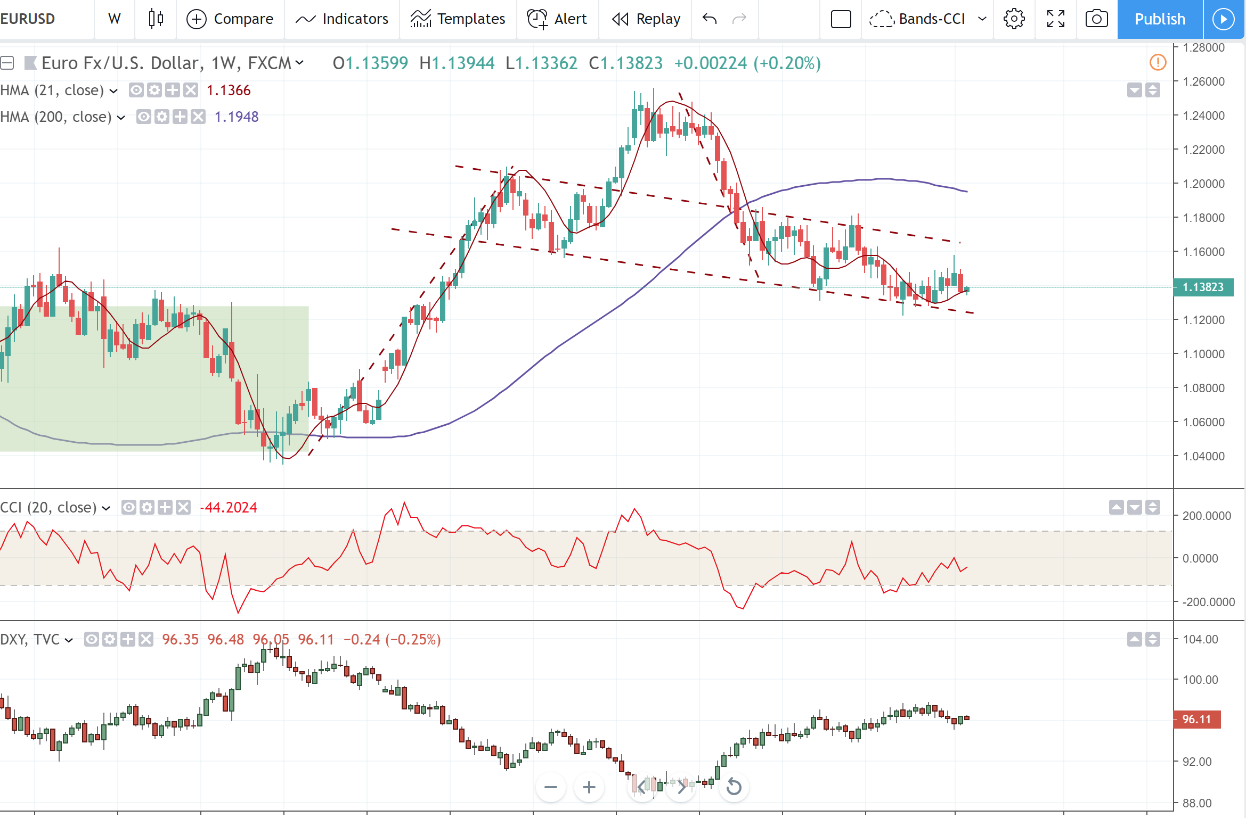The image size is (1246, 818).
Task: Expand HMA (21, close) dropdown arrow
Action: (113, 91)
